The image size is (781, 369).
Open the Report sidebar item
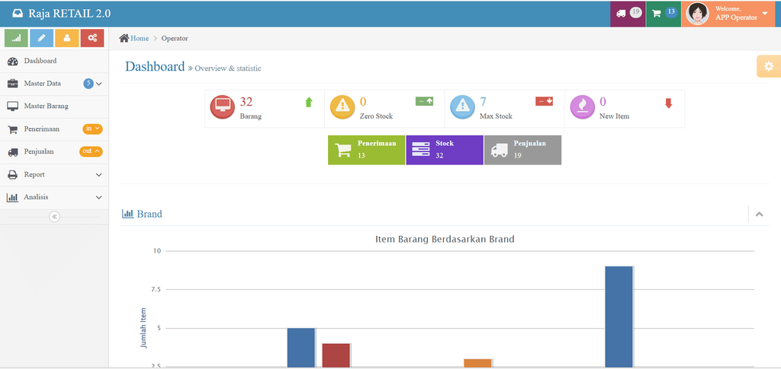(54, 175)
